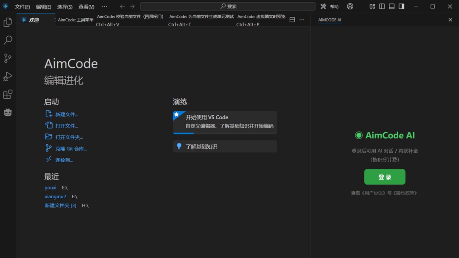459x258 pixels.
Task: Select the AIMCODE AI panel tab
Action: click(x=330, y=20)
